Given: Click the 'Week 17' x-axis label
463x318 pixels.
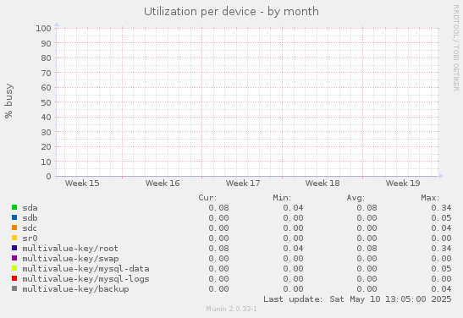Looking at the screenshot, I should point(243,184).
